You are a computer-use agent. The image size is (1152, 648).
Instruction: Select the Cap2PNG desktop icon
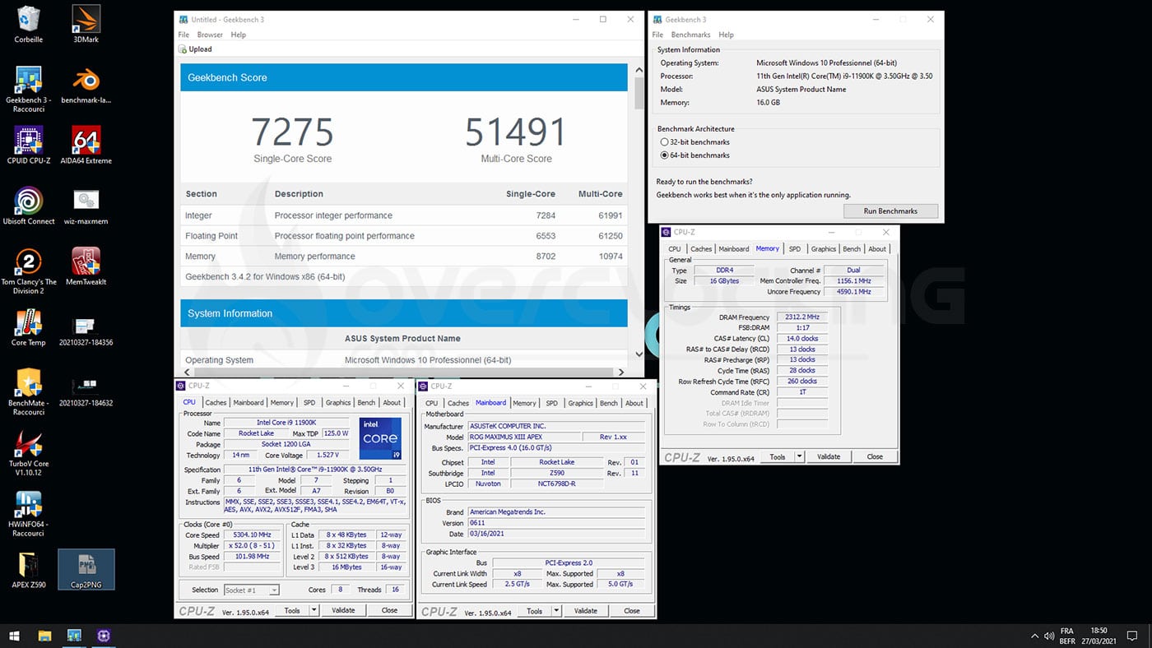86,570
